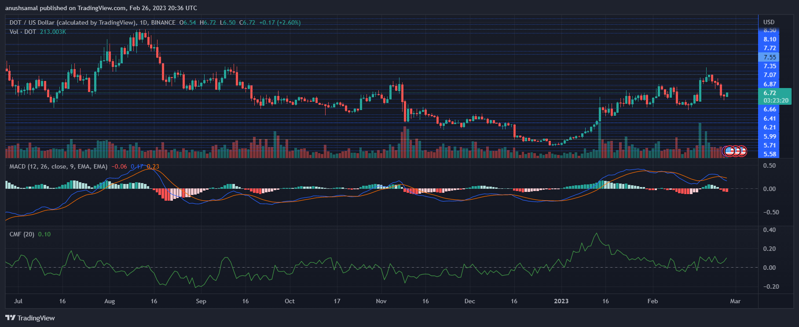Image resolution: width=799 pixels, height=327 pixels.
Task: Click the 2023 marker on the time axis
Action: pos(561,301)
